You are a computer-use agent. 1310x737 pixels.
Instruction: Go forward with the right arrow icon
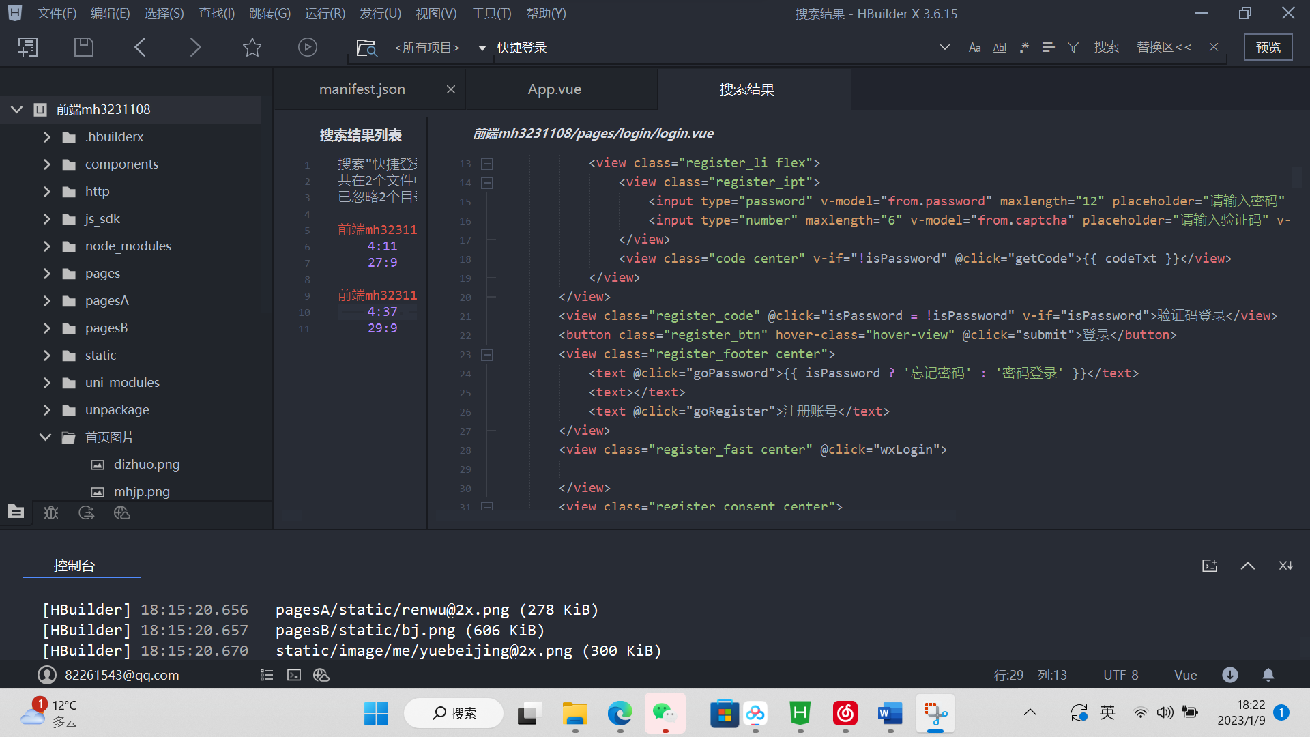(x=195, y=47)
